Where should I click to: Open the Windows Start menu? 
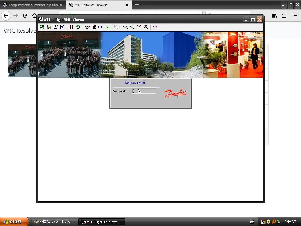[x=14, y=222]
